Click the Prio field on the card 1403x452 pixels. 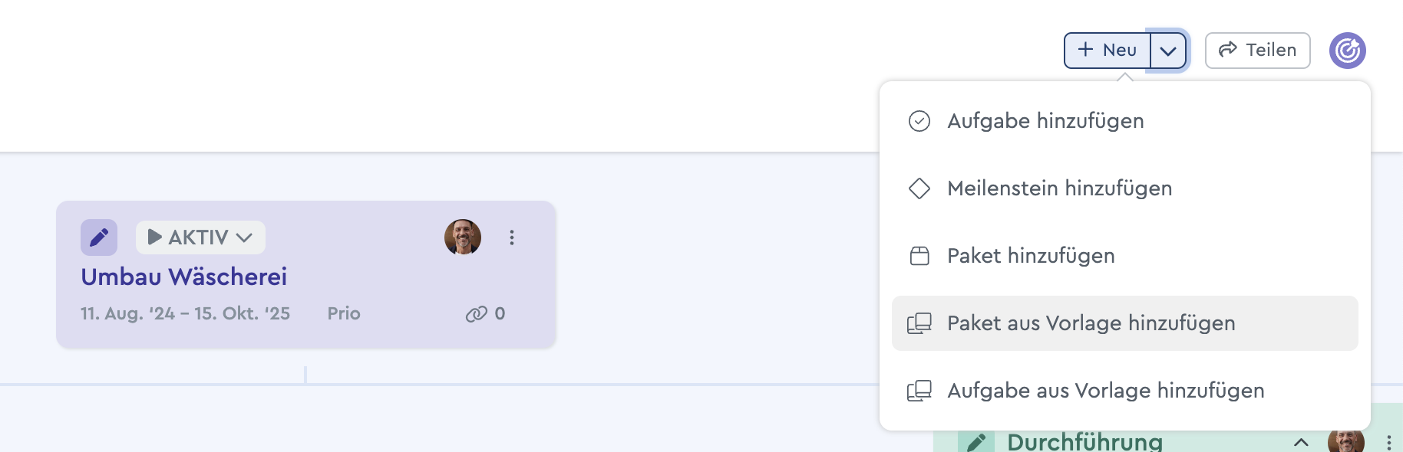tap(344, 314)
